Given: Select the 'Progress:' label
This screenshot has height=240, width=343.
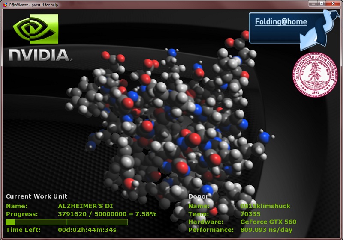Looking at the screenshot, I should pyautogui.click(x=22, y=214).
